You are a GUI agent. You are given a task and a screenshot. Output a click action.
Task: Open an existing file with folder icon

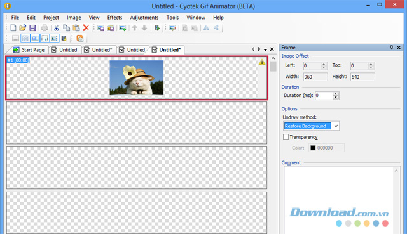pyautogui.click(x=23, y=28)
